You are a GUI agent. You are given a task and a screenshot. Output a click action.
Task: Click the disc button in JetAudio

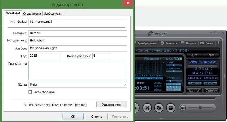(x=171, y=108)
